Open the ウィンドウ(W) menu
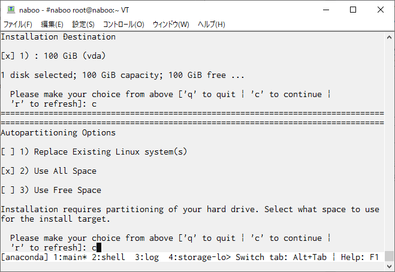395x272 pixels. click(x=171, y=25)
